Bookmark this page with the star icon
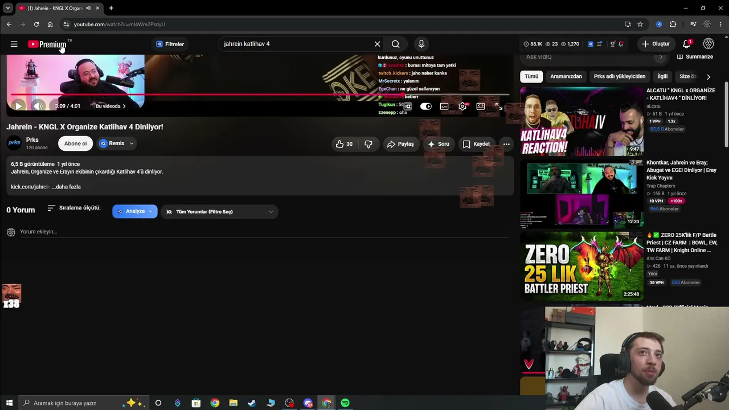Screen dimensions: 729x410 (640, 24)
